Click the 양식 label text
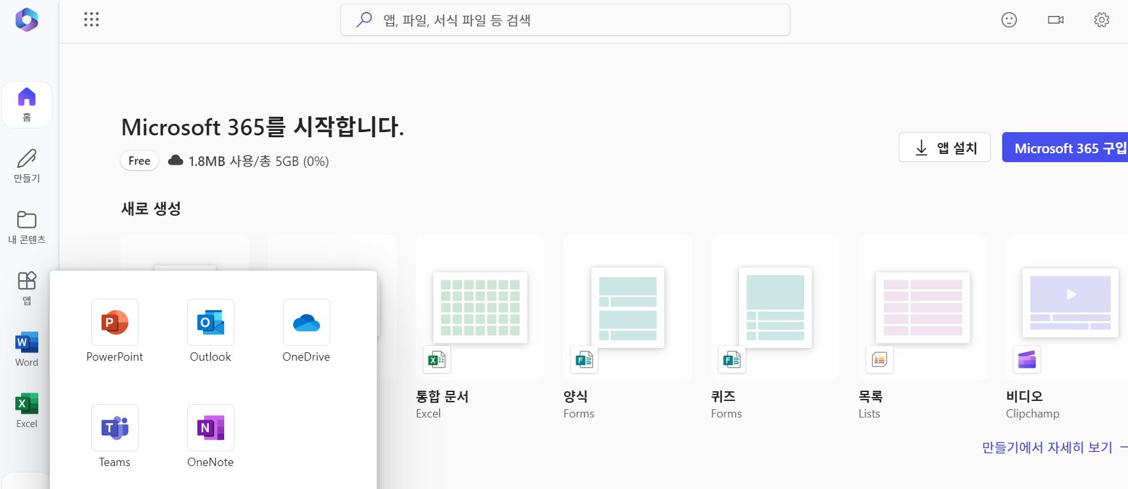 tap(575, 396)
